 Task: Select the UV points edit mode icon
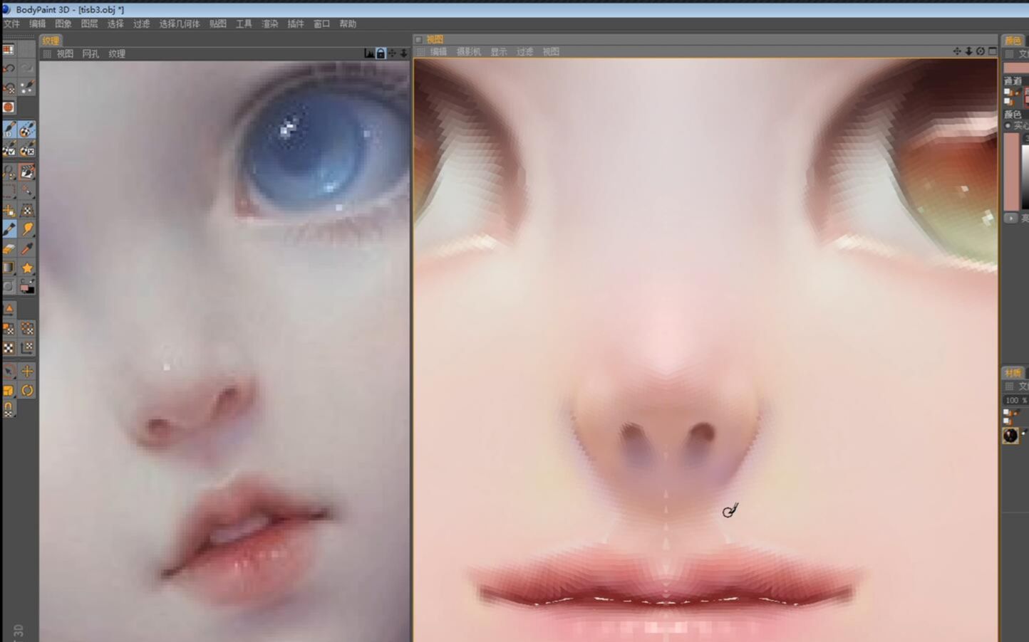pyautogui.click(x=27, y=329)
